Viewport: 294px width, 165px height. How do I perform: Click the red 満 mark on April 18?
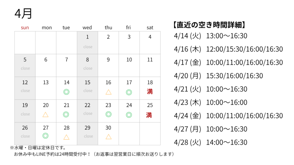pos(150,92)
